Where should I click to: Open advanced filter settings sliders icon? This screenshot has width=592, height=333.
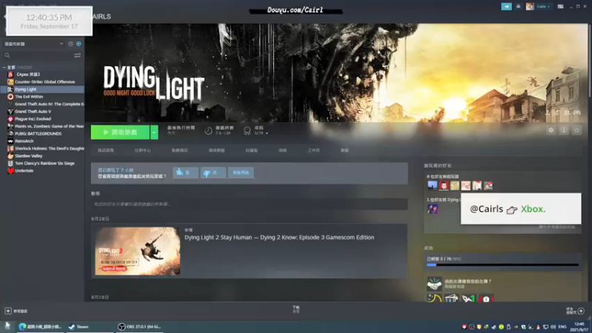[x=78, y=55]
